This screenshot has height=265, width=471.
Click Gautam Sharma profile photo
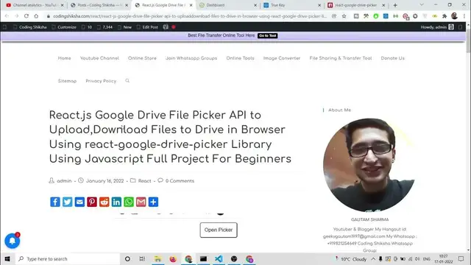[x=369, y=165]
